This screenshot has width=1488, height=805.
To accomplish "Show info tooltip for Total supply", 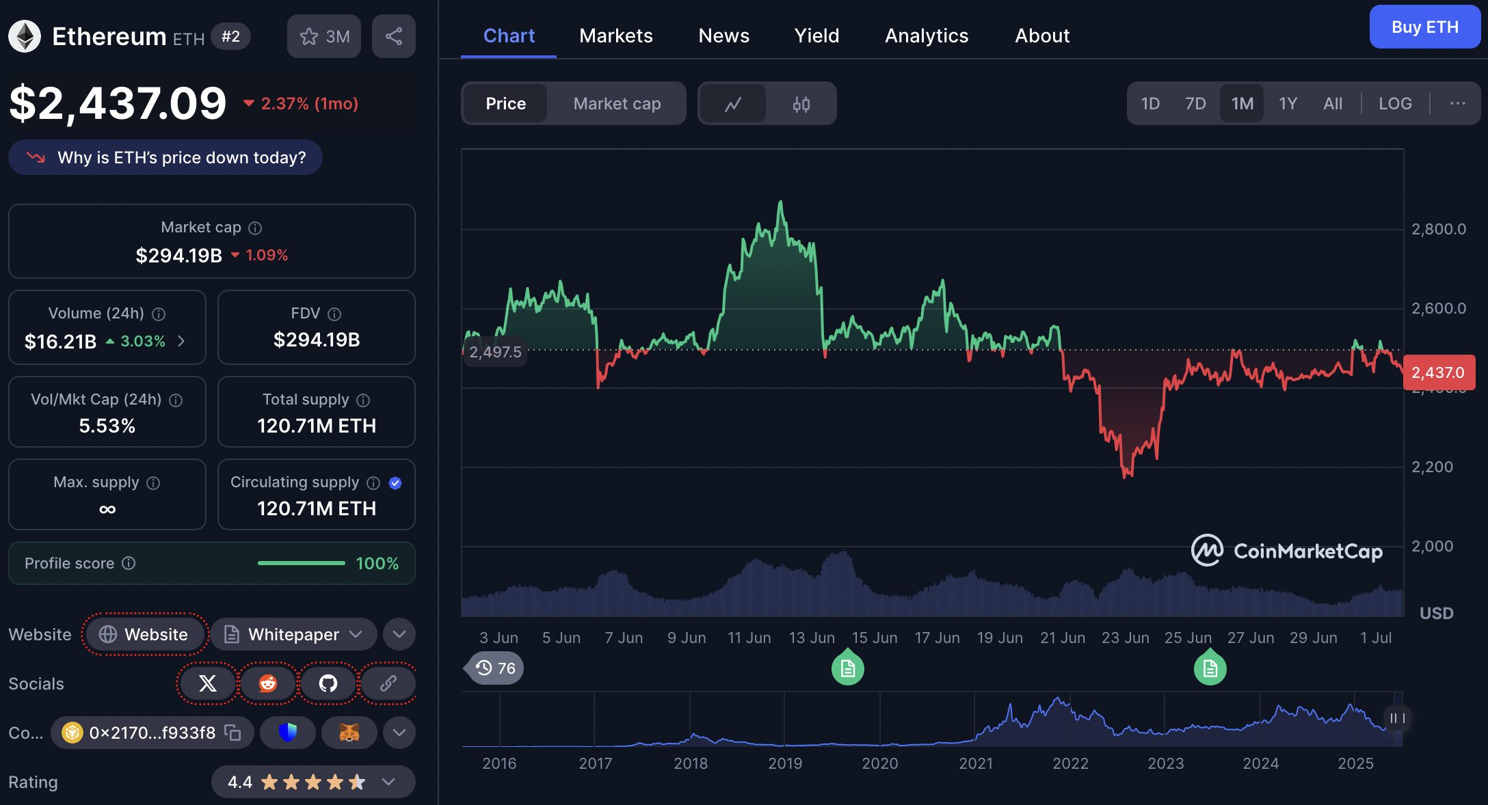I will coord(363,400).
